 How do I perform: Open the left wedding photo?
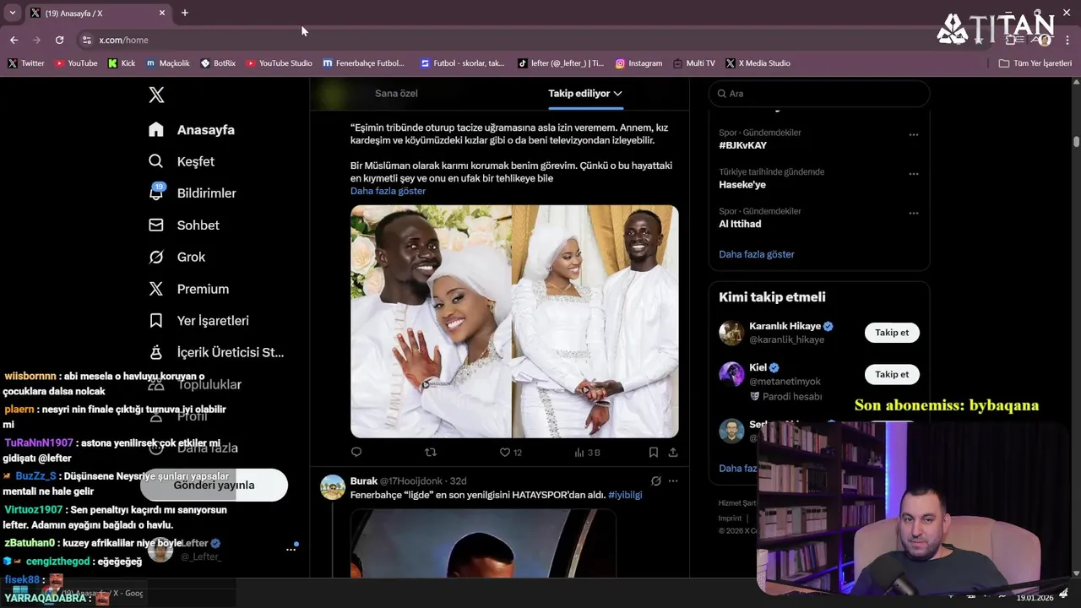pos(431,321)
